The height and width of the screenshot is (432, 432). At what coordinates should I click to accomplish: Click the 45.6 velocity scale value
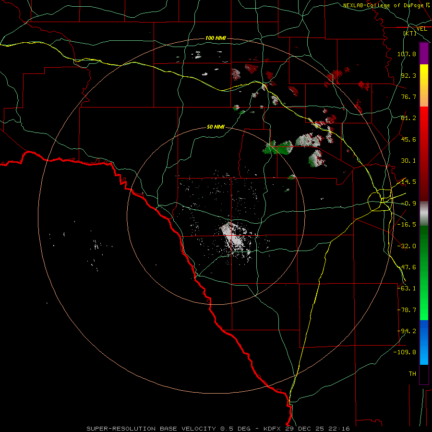pos(408,139)
